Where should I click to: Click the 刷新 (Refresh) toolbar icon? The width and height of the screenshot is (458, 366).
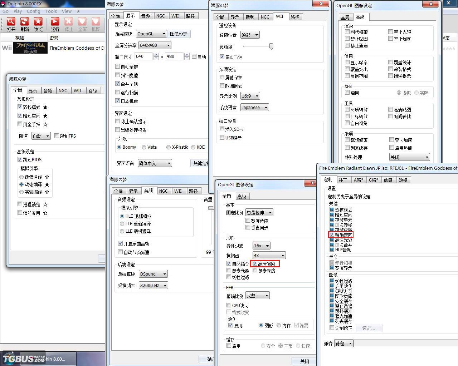point(25,22)
